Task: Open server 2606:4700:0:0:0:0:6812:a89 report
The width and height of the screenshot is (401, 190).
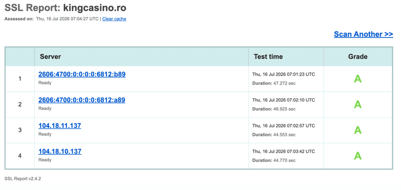Action: (x=82, y=100)
